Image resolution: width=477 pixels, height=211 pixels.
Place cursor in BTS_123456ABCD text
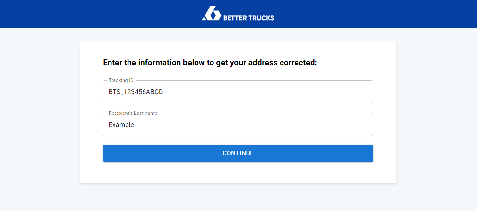(x=136, y=92)
